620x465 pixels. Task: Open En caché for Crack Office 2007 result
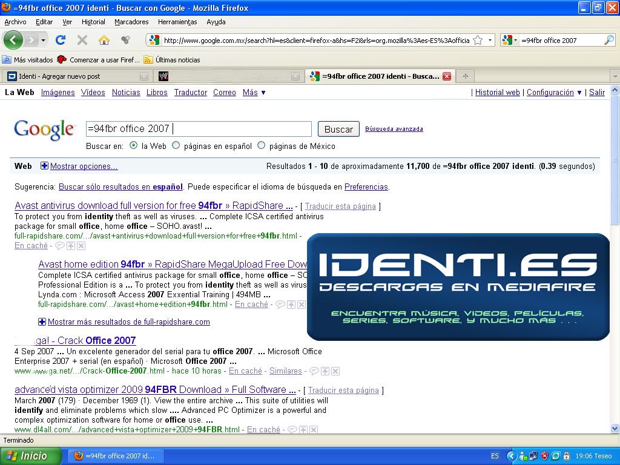pyautogui.click(x=245, y=371)
